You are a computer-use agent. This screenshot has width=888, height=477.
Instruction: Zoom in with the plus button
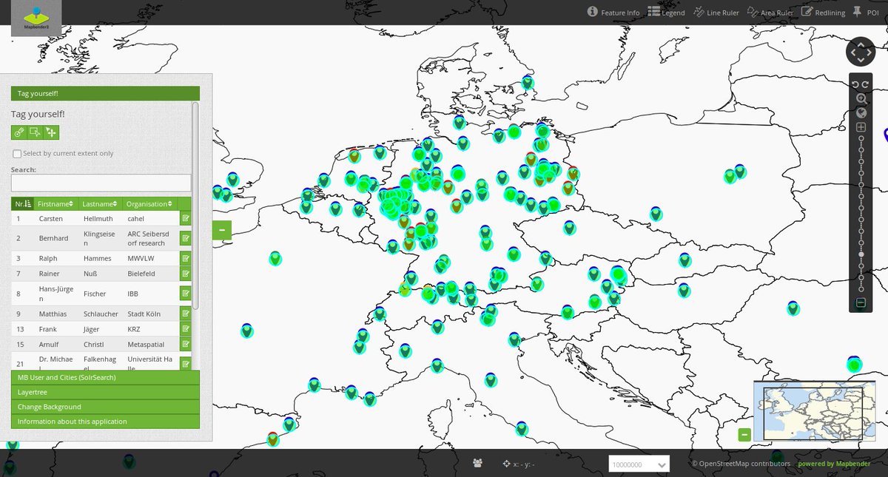(861, 127)
